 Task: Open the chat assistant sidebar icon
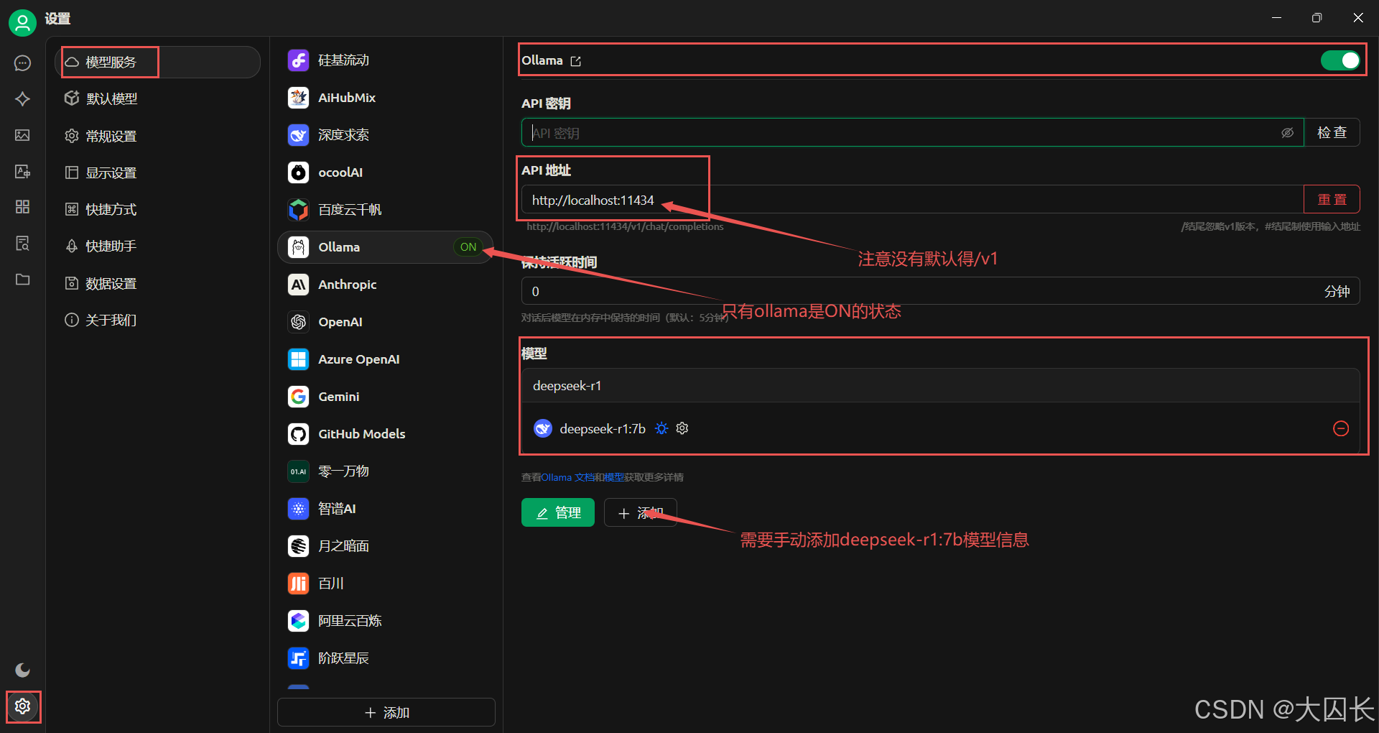coord(22,63)
